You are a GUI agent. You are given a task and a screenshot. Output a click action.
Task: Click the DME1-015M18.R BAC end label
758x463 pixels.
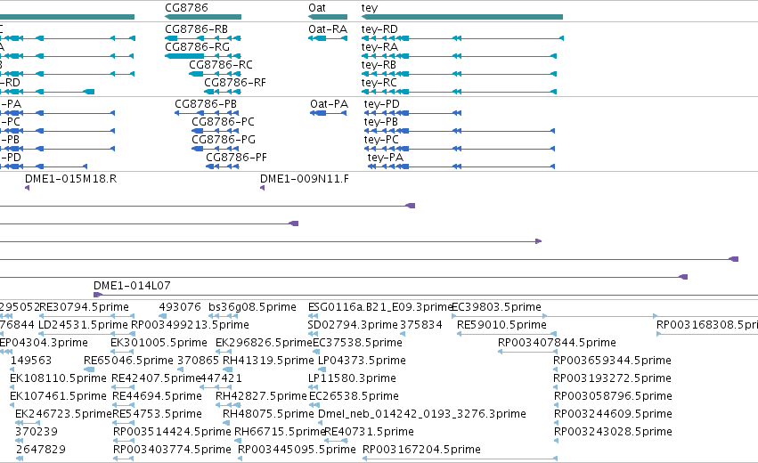71,179
